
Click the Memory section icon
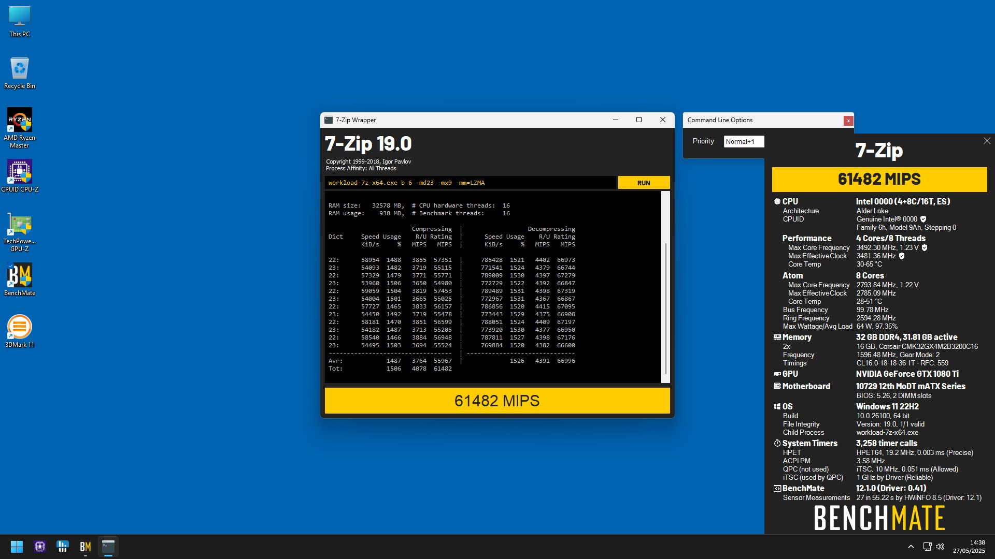[777, 337]
